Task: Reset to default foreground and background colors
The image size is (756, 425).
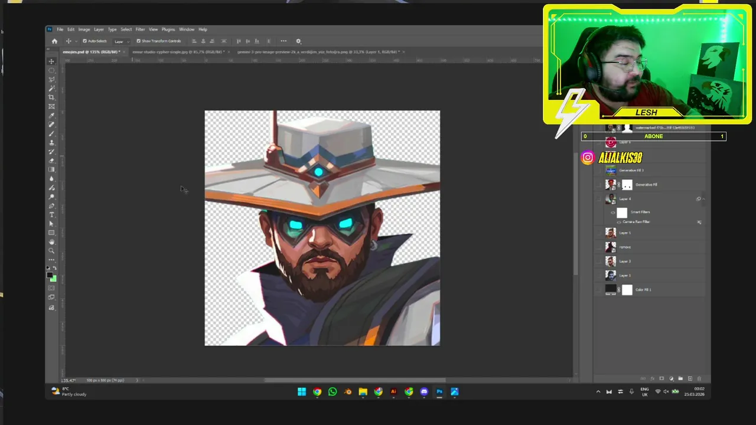Action: point(49,268)
